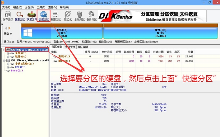The height and width of the screenshot is (137, 220).
Task: Go to next disk with right arrow
Action: 9,28
